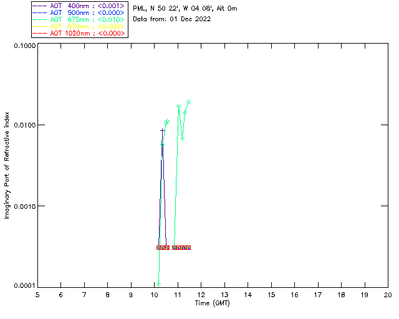Click the purple plus marker at curve peak

coord(162,130)
